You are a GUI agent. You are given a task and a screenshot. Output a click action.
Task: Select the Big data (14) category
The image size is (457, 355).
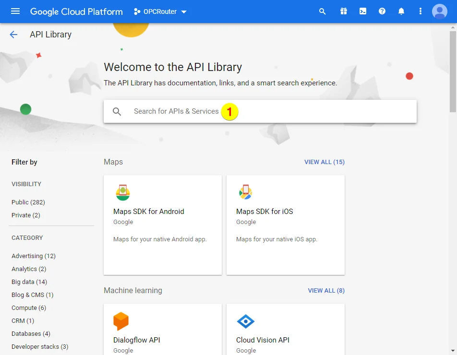(x=29, y=282)
